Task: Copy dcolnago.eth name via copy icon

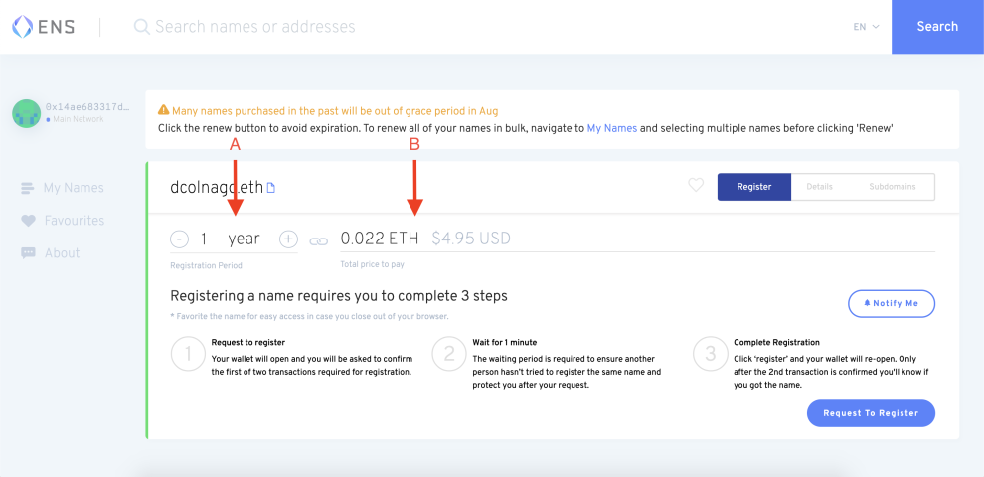Action: (271, 187)
